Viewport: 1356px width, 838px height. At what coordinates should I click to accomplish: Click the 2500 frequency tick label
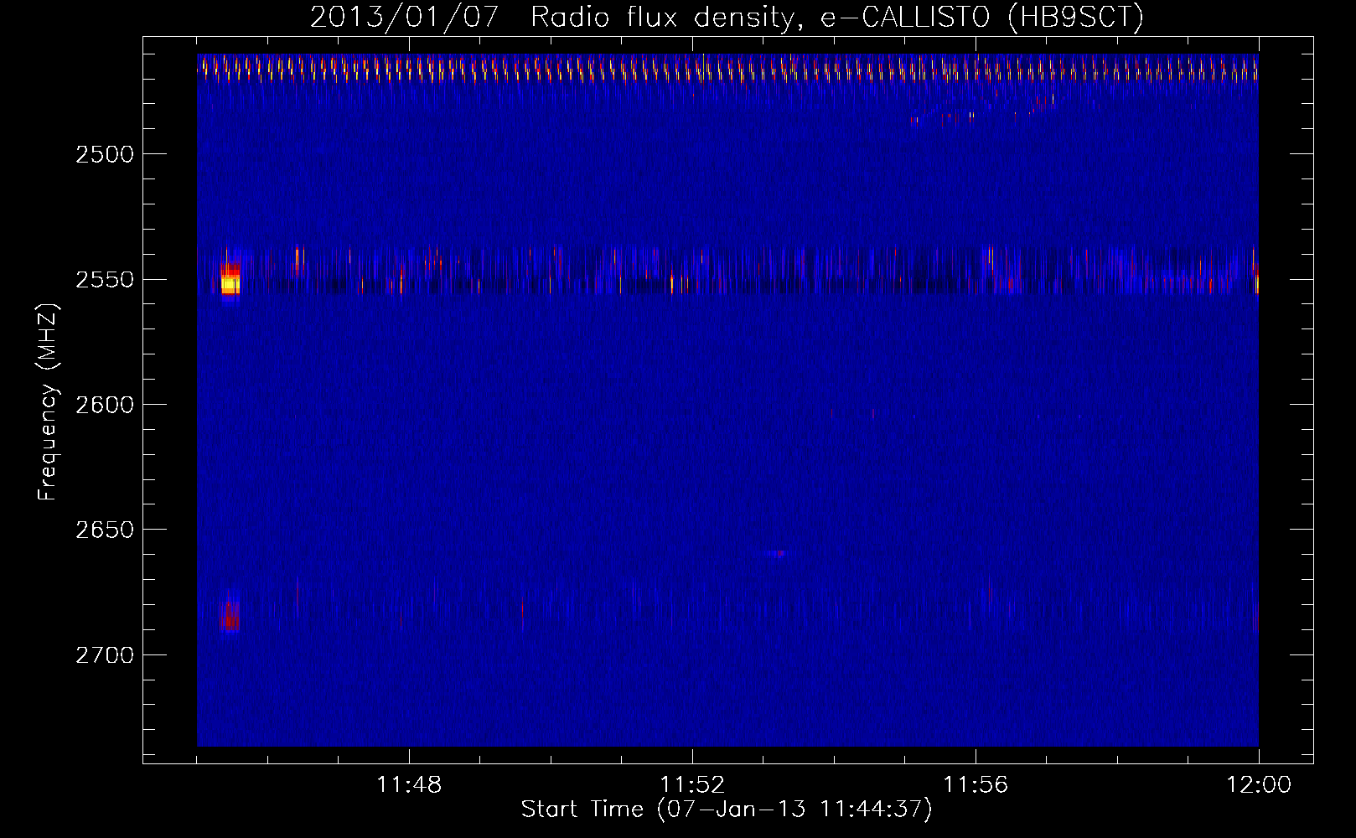pyautogui.click(x=105, y=154)
